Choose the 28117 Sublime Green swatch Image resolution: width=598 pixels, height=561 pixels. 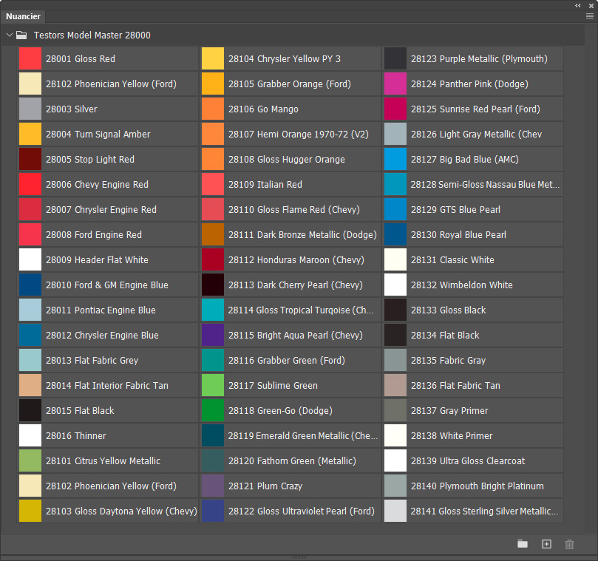coord(213,386)
